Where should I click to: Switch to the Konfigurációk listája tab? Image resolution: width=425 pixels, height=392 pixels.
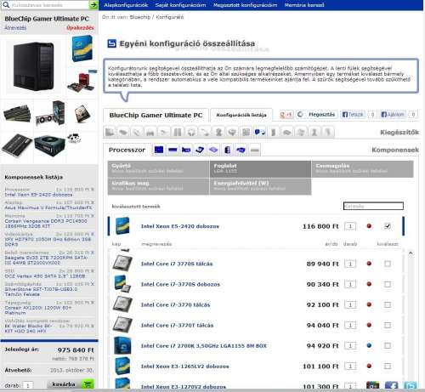coord(241,115)
